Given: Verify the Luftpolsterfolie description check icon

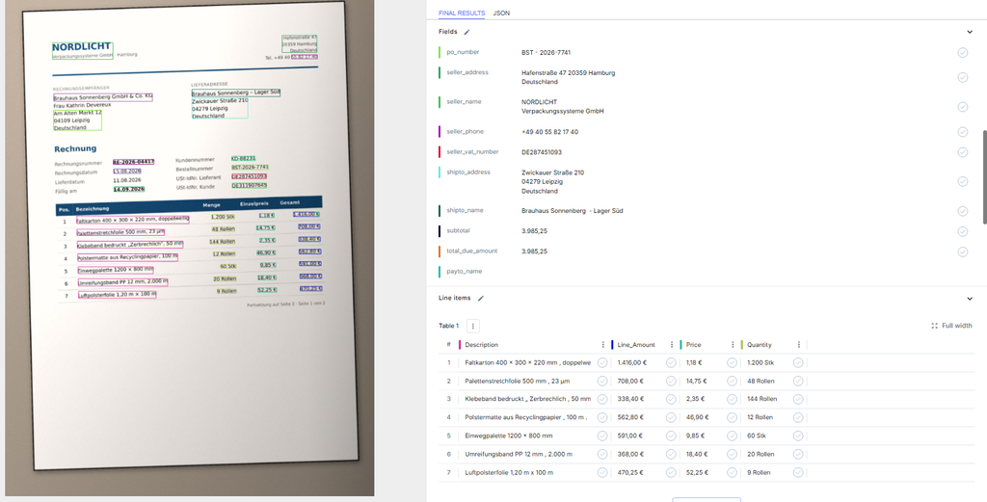Looking at the screenshot, I should click(x=602, y=472).
